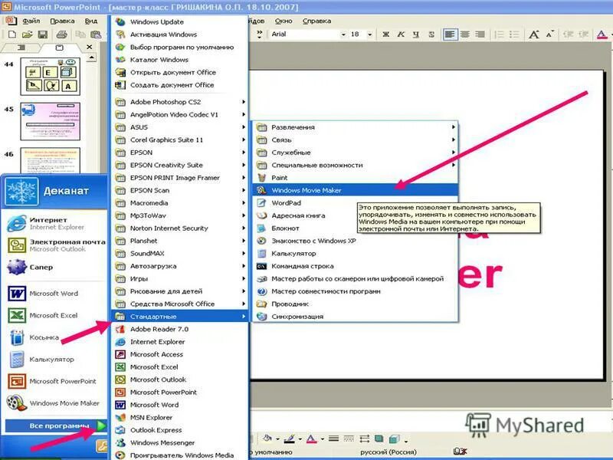Image resolution: width=613 pixels, height=460 pixels.
Task: Toggle center alignment in formatting toolbar
Action: tap(465, 34)
